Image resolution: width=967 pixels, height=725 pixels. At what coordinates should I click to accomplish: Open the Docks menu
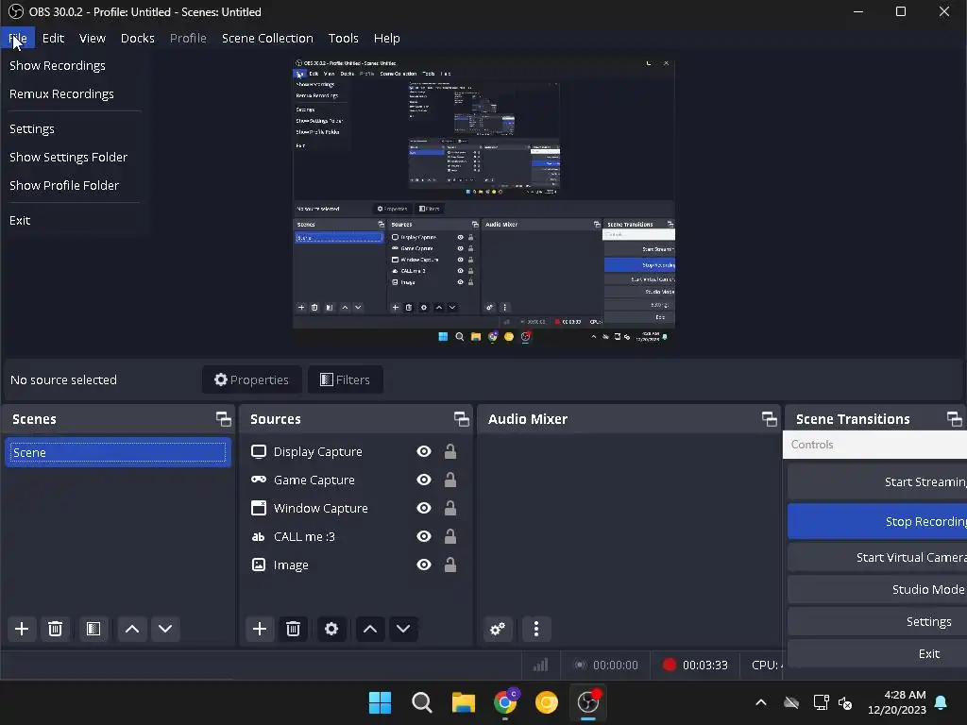138,38
